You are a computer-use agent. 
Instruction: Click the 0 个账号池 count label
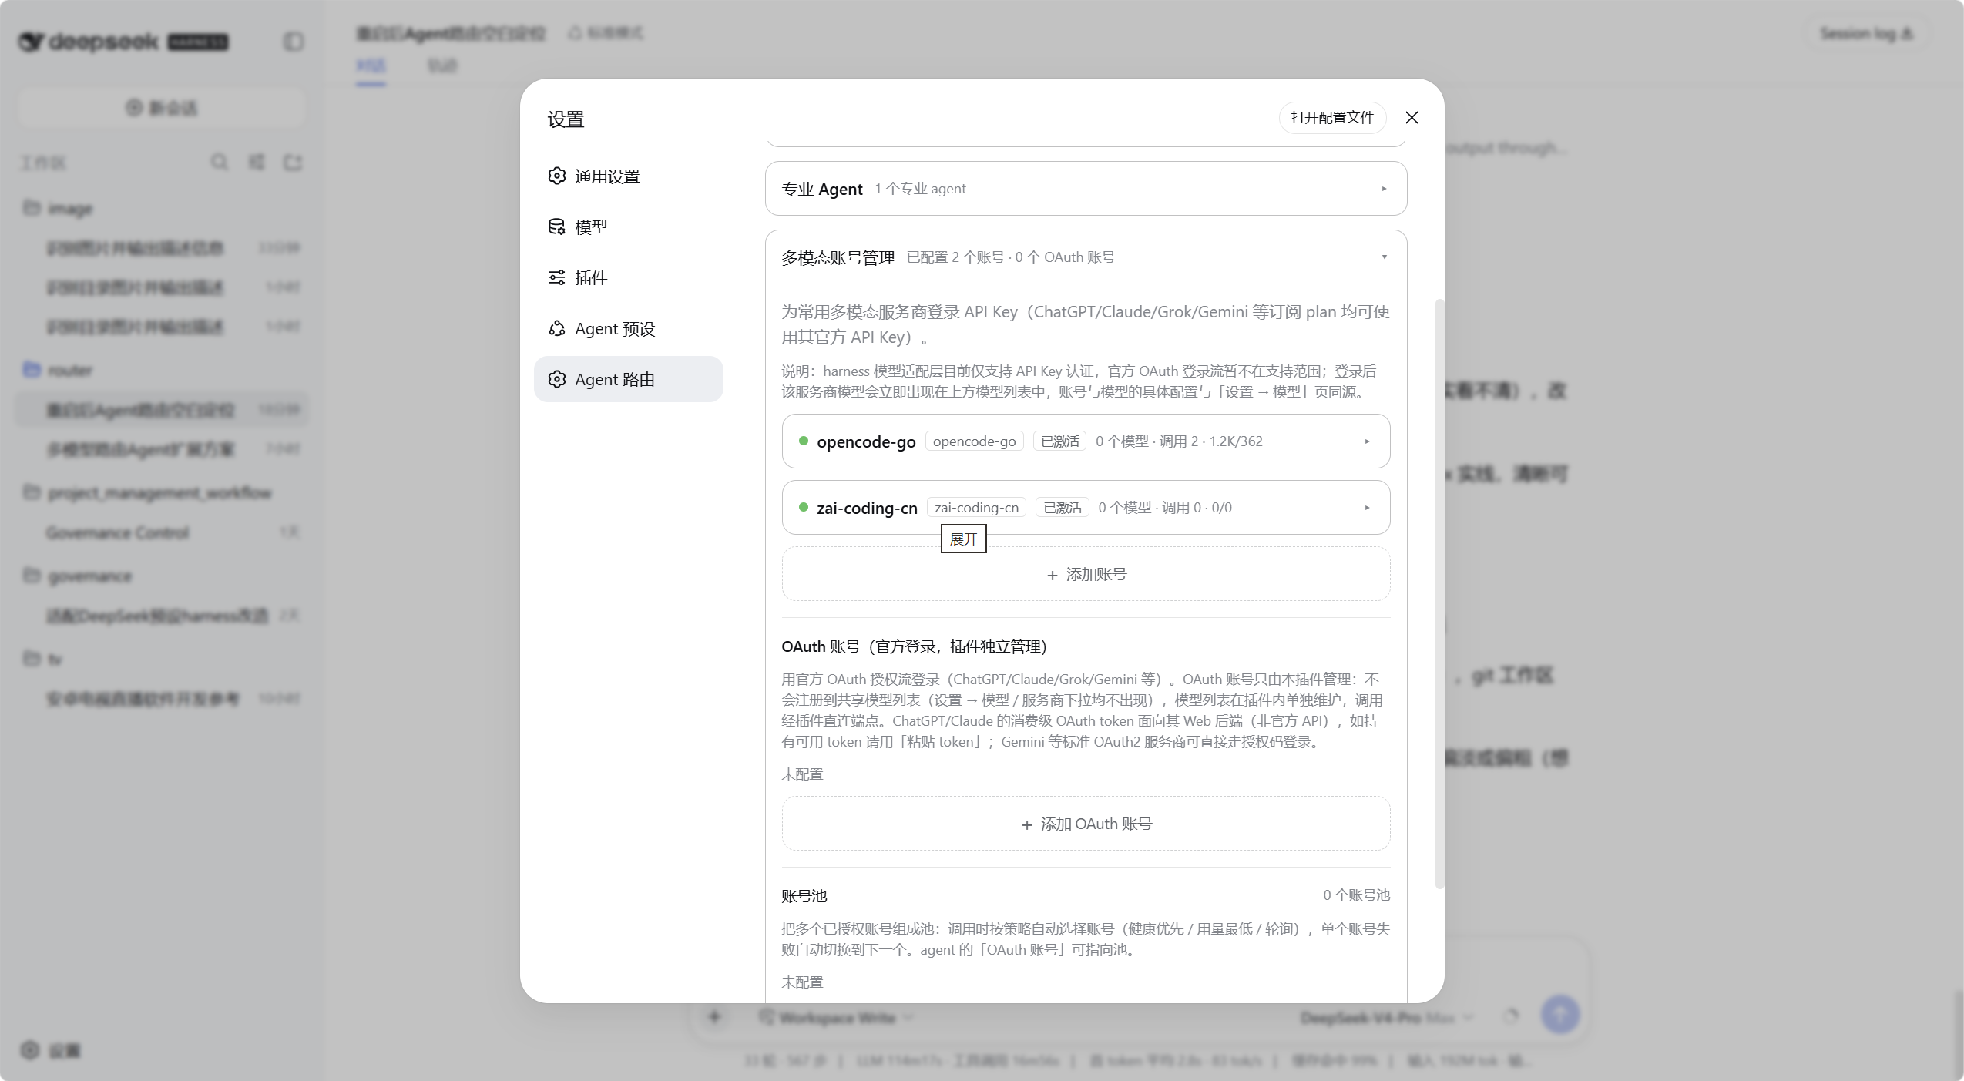[x=1356, y=895]
